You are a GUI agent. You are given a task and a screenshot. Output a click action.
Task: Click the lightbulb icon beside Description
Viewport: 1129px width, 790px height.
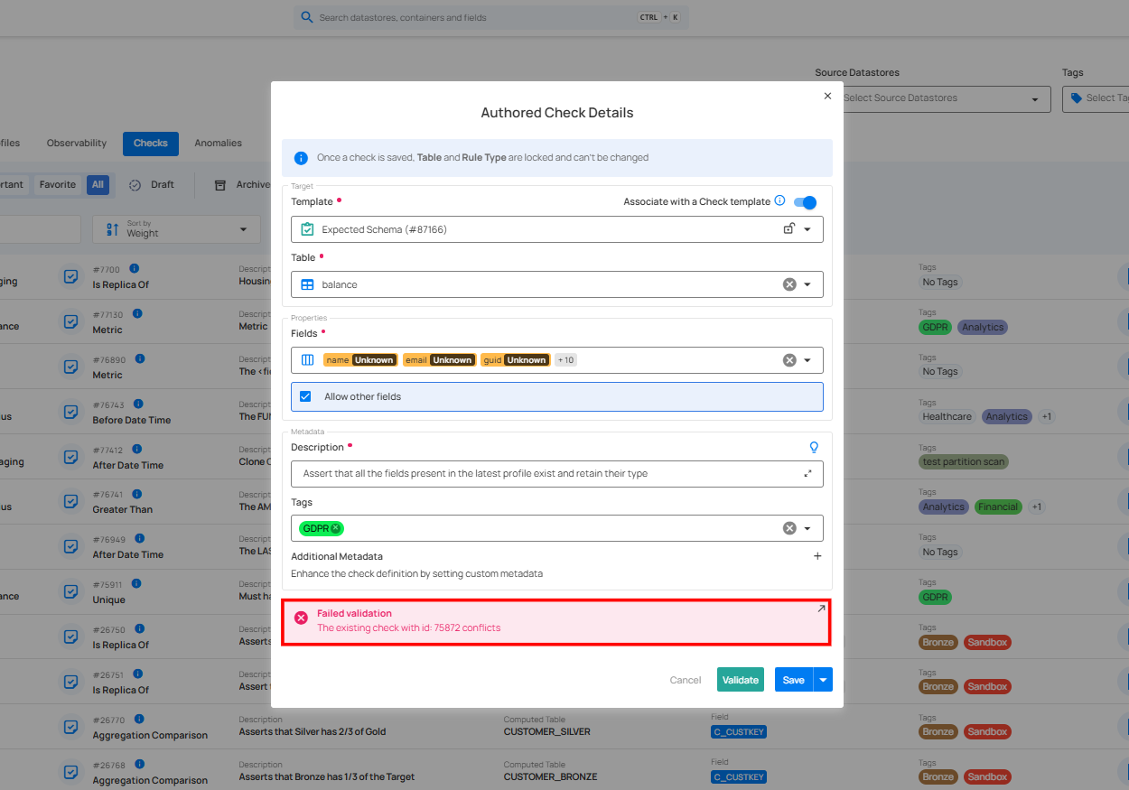click(814, 447)
